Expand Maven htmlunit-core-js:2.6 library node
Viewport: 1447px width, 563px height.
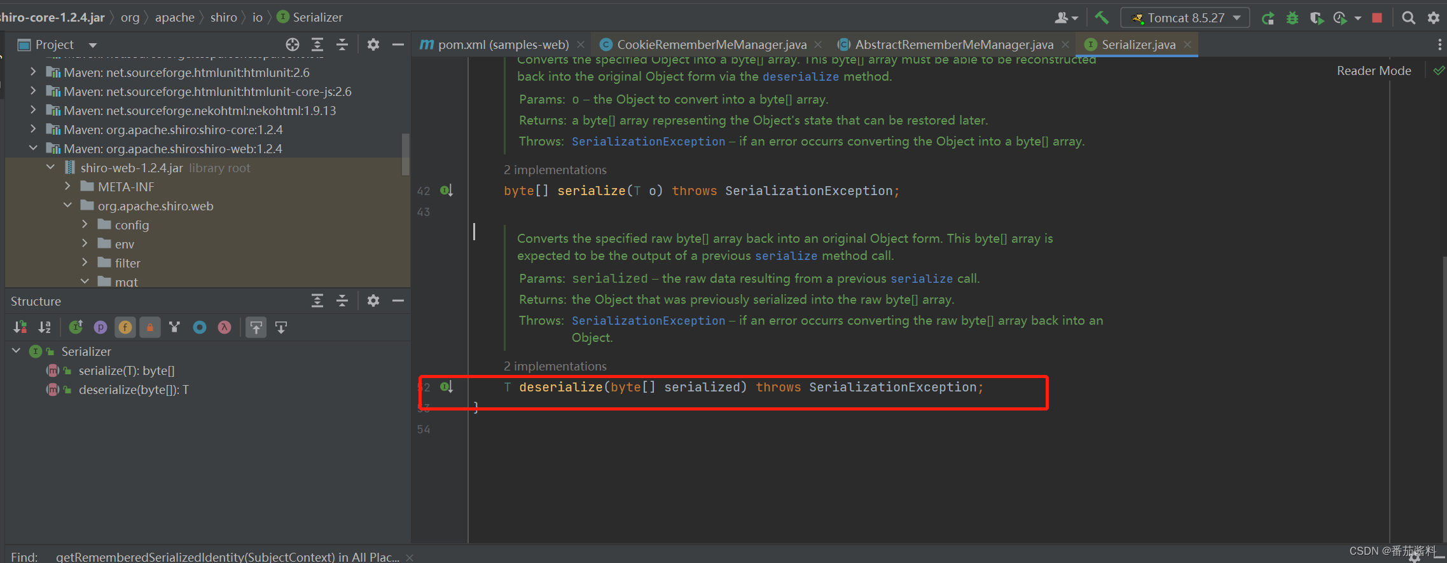click(33, 92)
